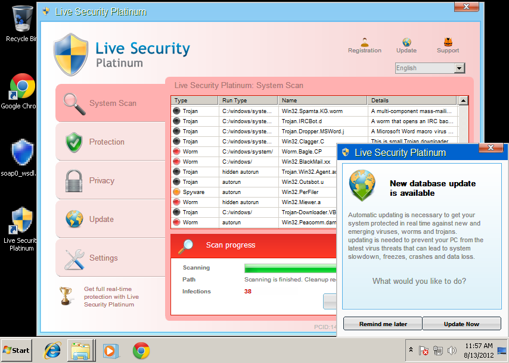Select the Win32.Clagger.C row
Viewport: 509px width, 363px height.
point(314,141)
